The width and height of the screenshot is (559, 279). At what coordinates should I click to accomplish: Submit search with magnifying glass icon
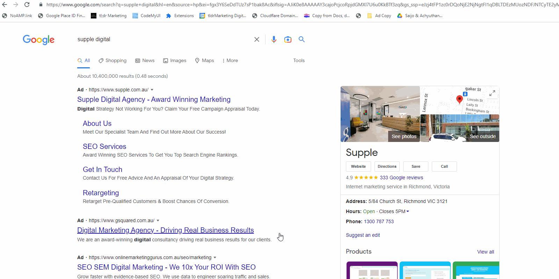point(302,39)
